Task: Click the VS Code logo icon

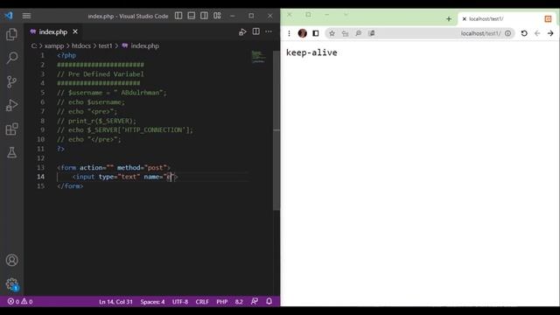Action: pyautogui.click(x=9, y=16)
